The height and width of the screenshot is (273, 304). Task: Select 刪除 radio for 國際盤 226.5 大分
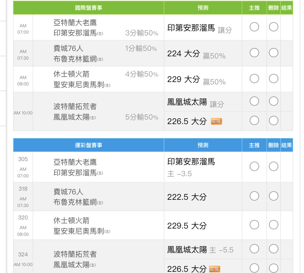pos(273,120)
